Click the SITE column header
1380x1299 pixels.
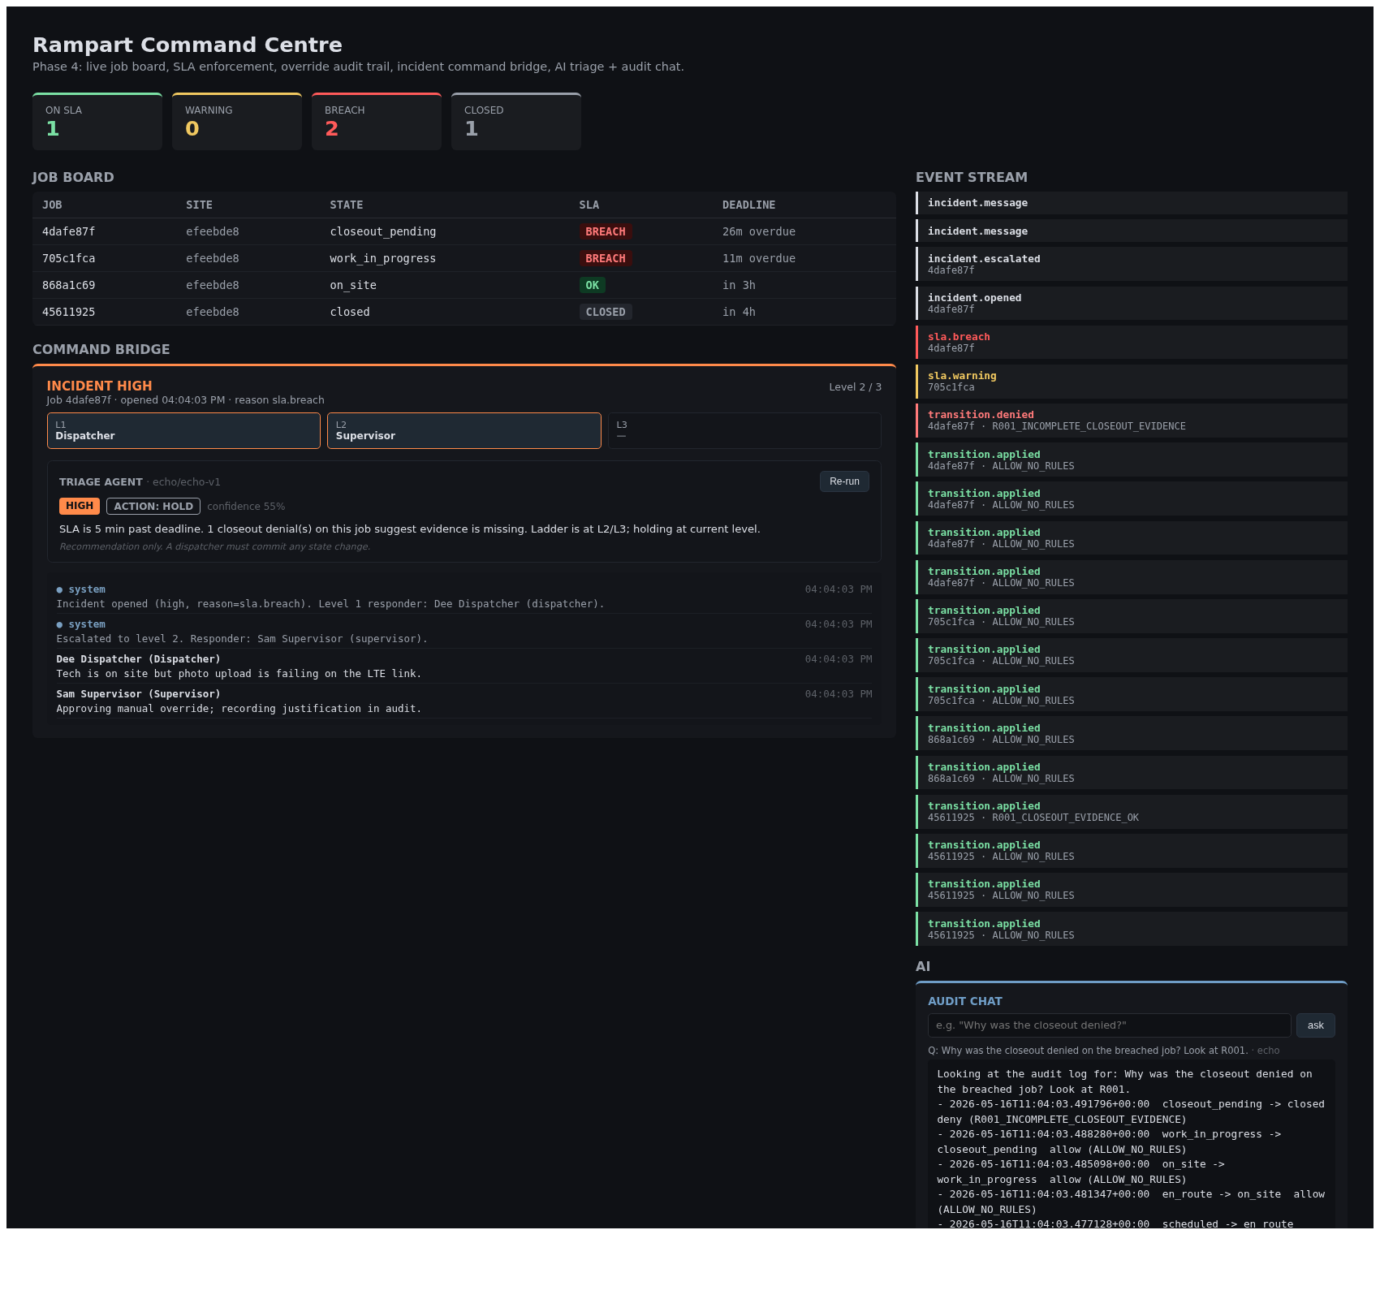pyautogui.click(x=199, y=205)
